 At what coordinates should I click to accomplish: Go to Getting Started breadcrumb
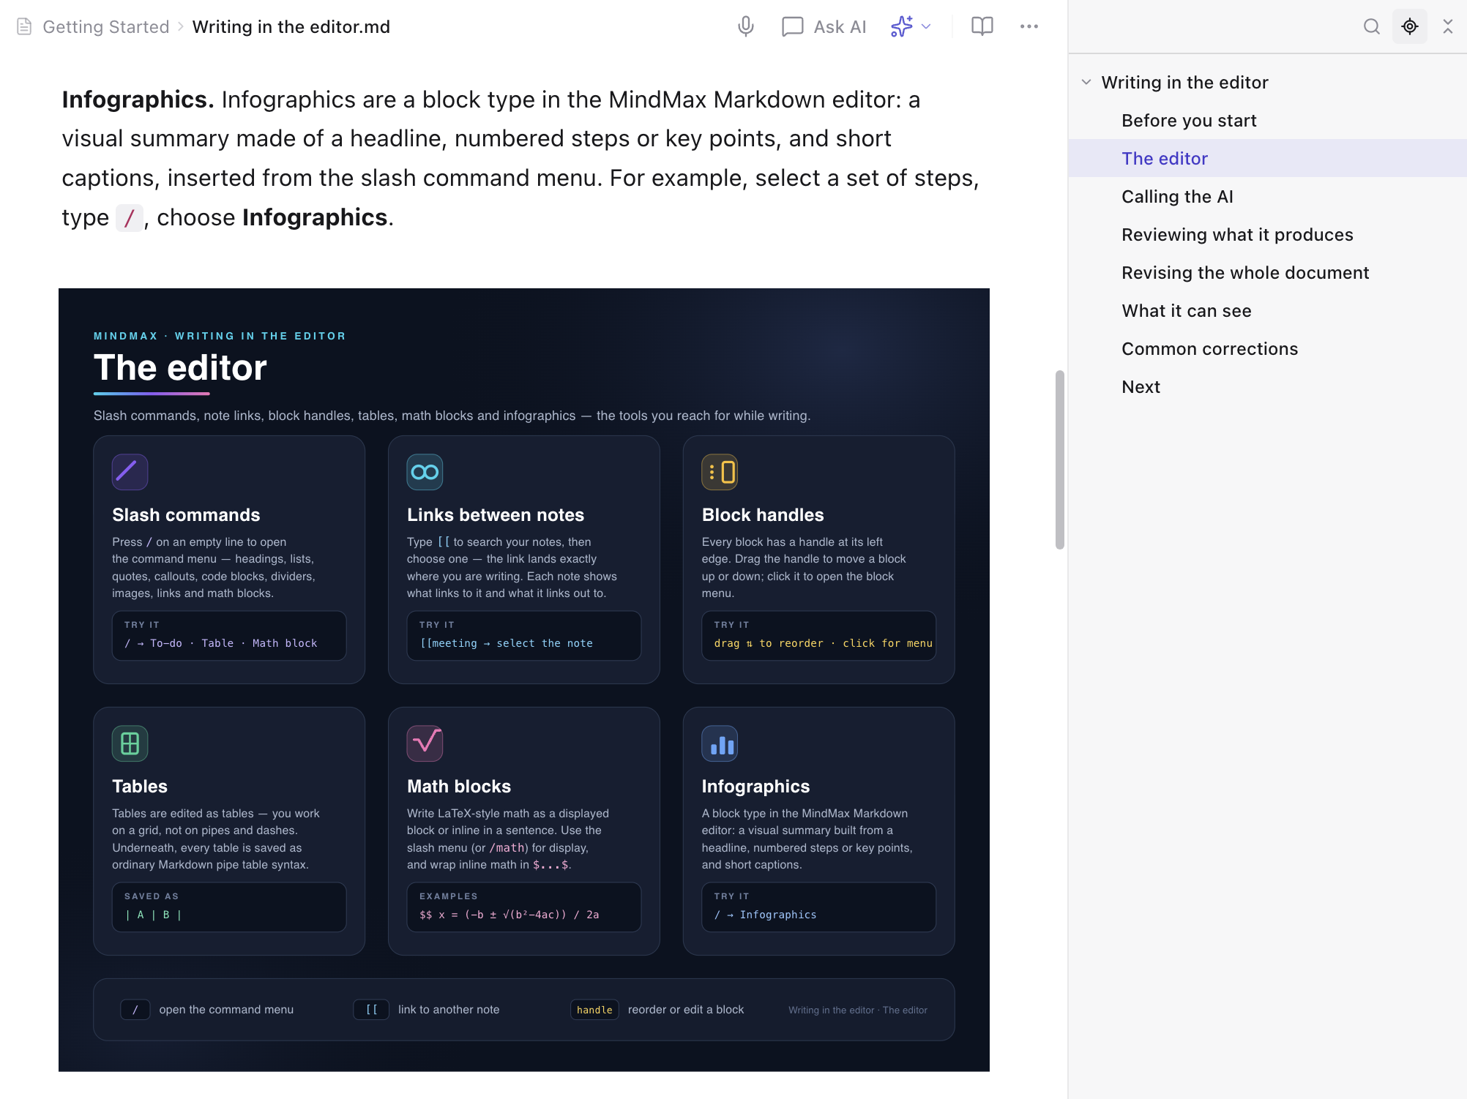tap(106, 27)
